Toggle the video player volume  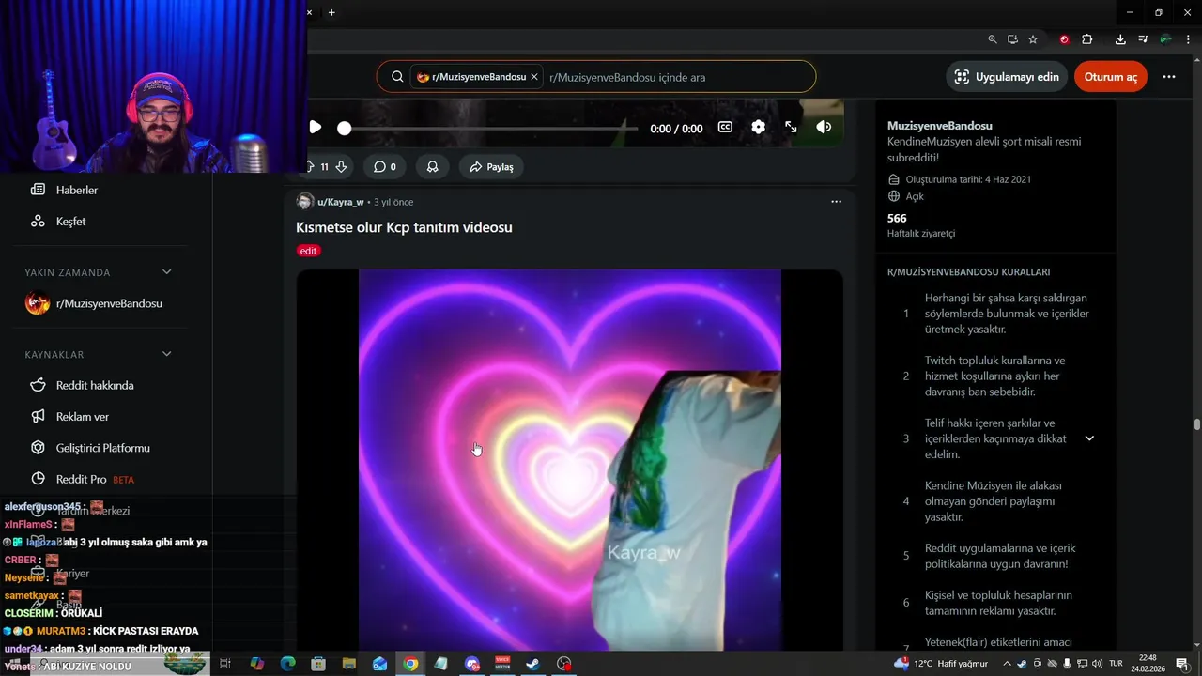[x=824, y=127]
